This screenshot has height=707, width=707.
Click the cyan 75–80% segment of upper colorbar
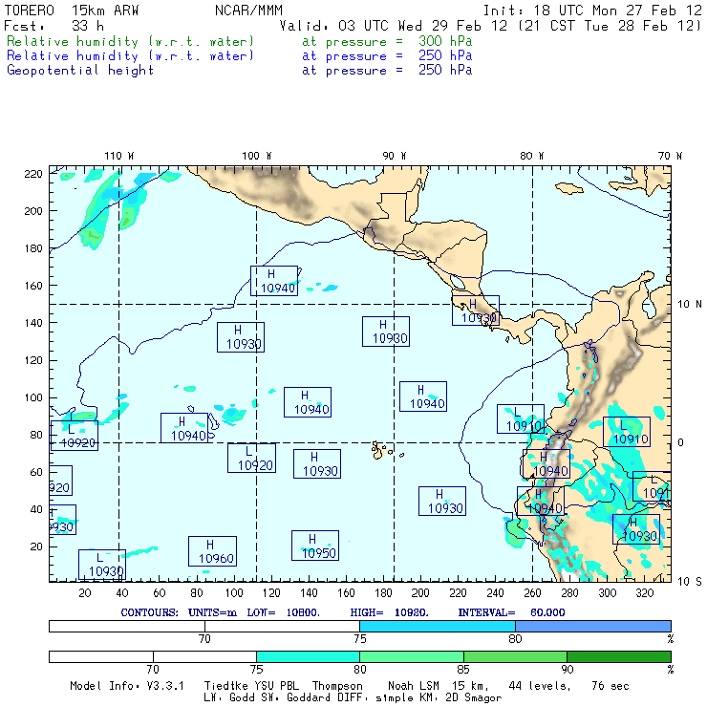[437, 625]
